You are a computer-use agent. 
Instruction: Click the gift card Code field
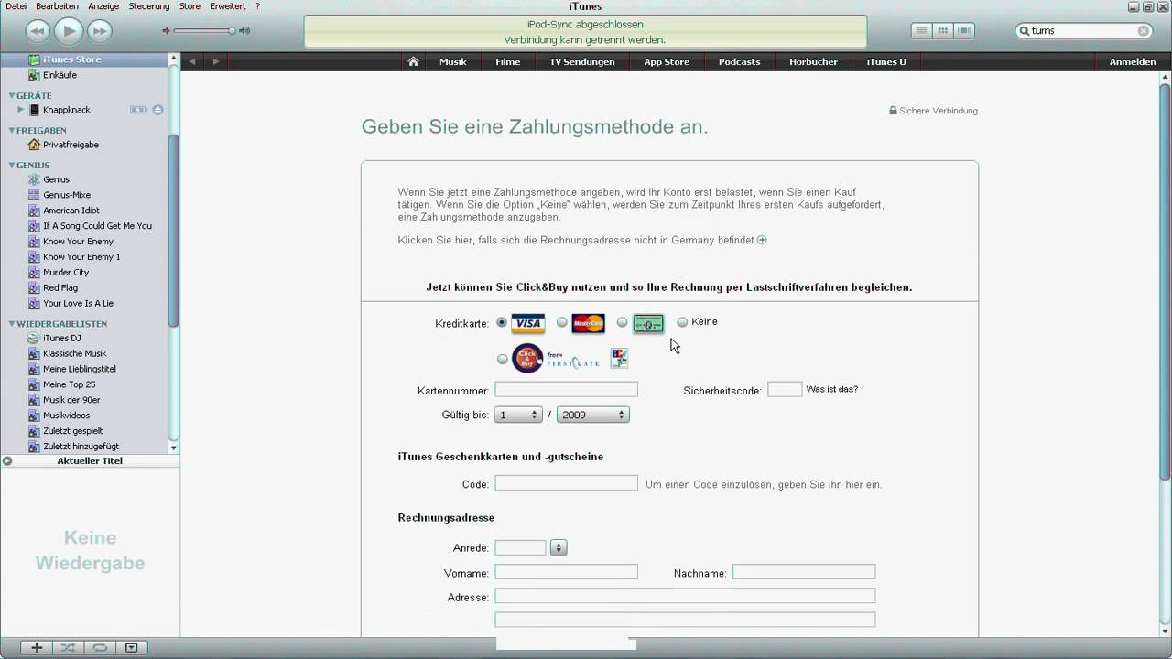coord(566,483)
